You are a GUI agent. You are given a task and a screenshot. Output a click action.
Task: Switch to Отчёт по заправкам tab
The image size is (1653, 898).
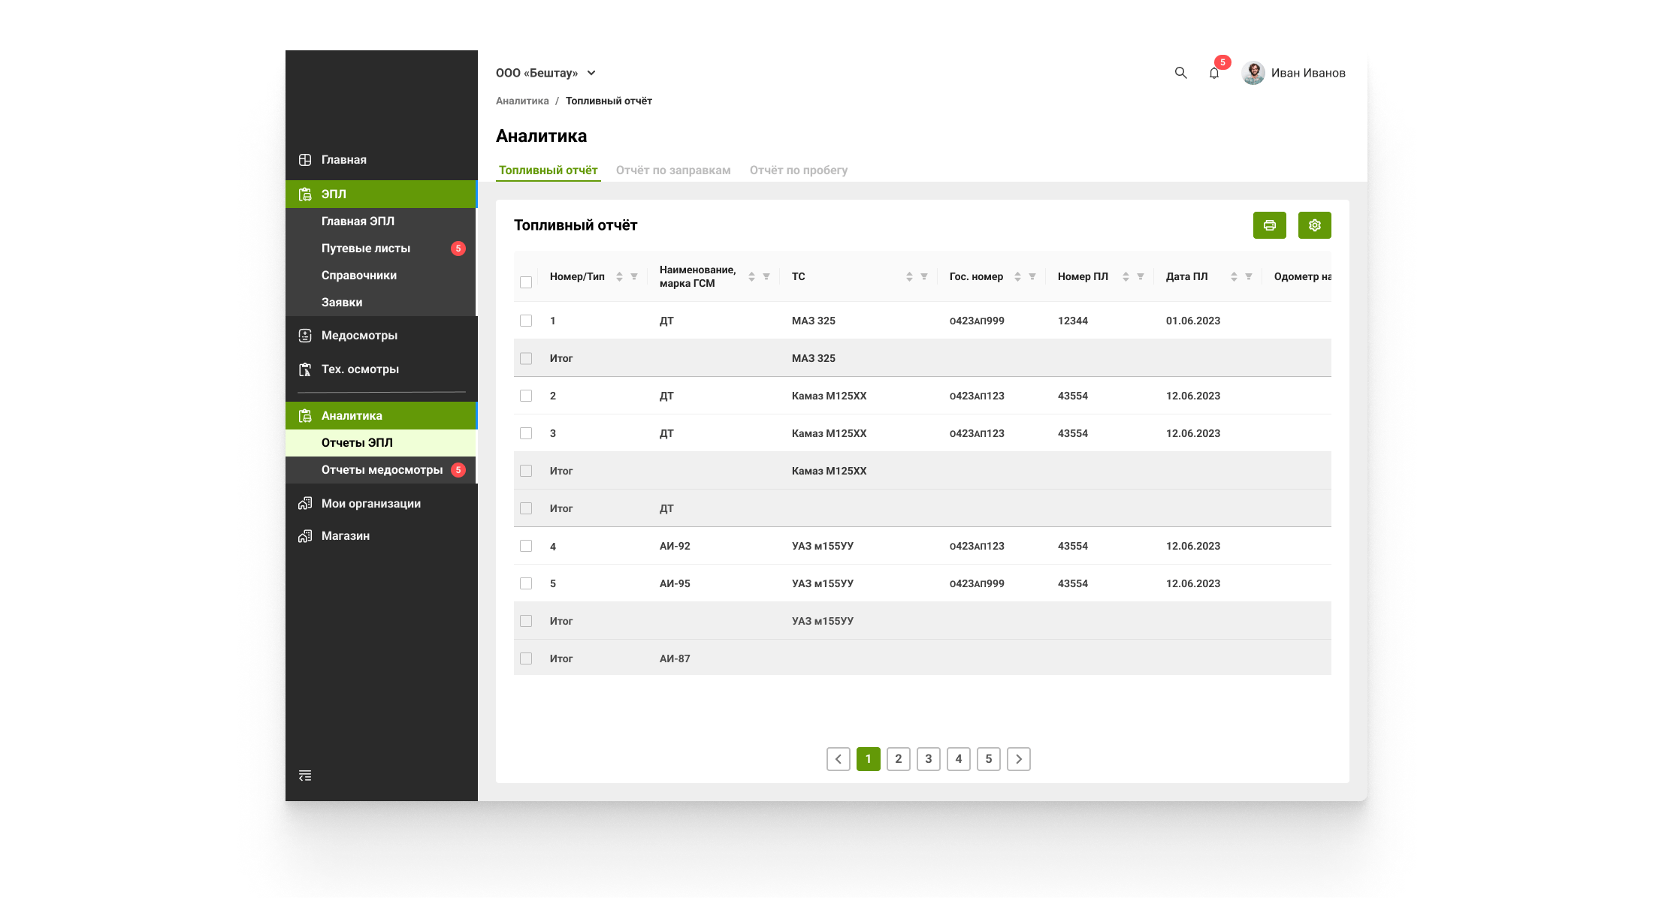(673, 170)
